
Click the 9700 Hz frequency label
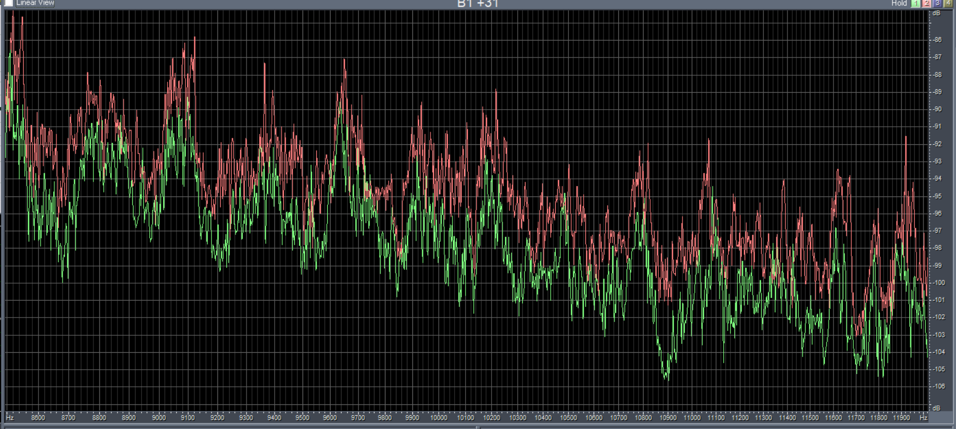tap(357, 417)
